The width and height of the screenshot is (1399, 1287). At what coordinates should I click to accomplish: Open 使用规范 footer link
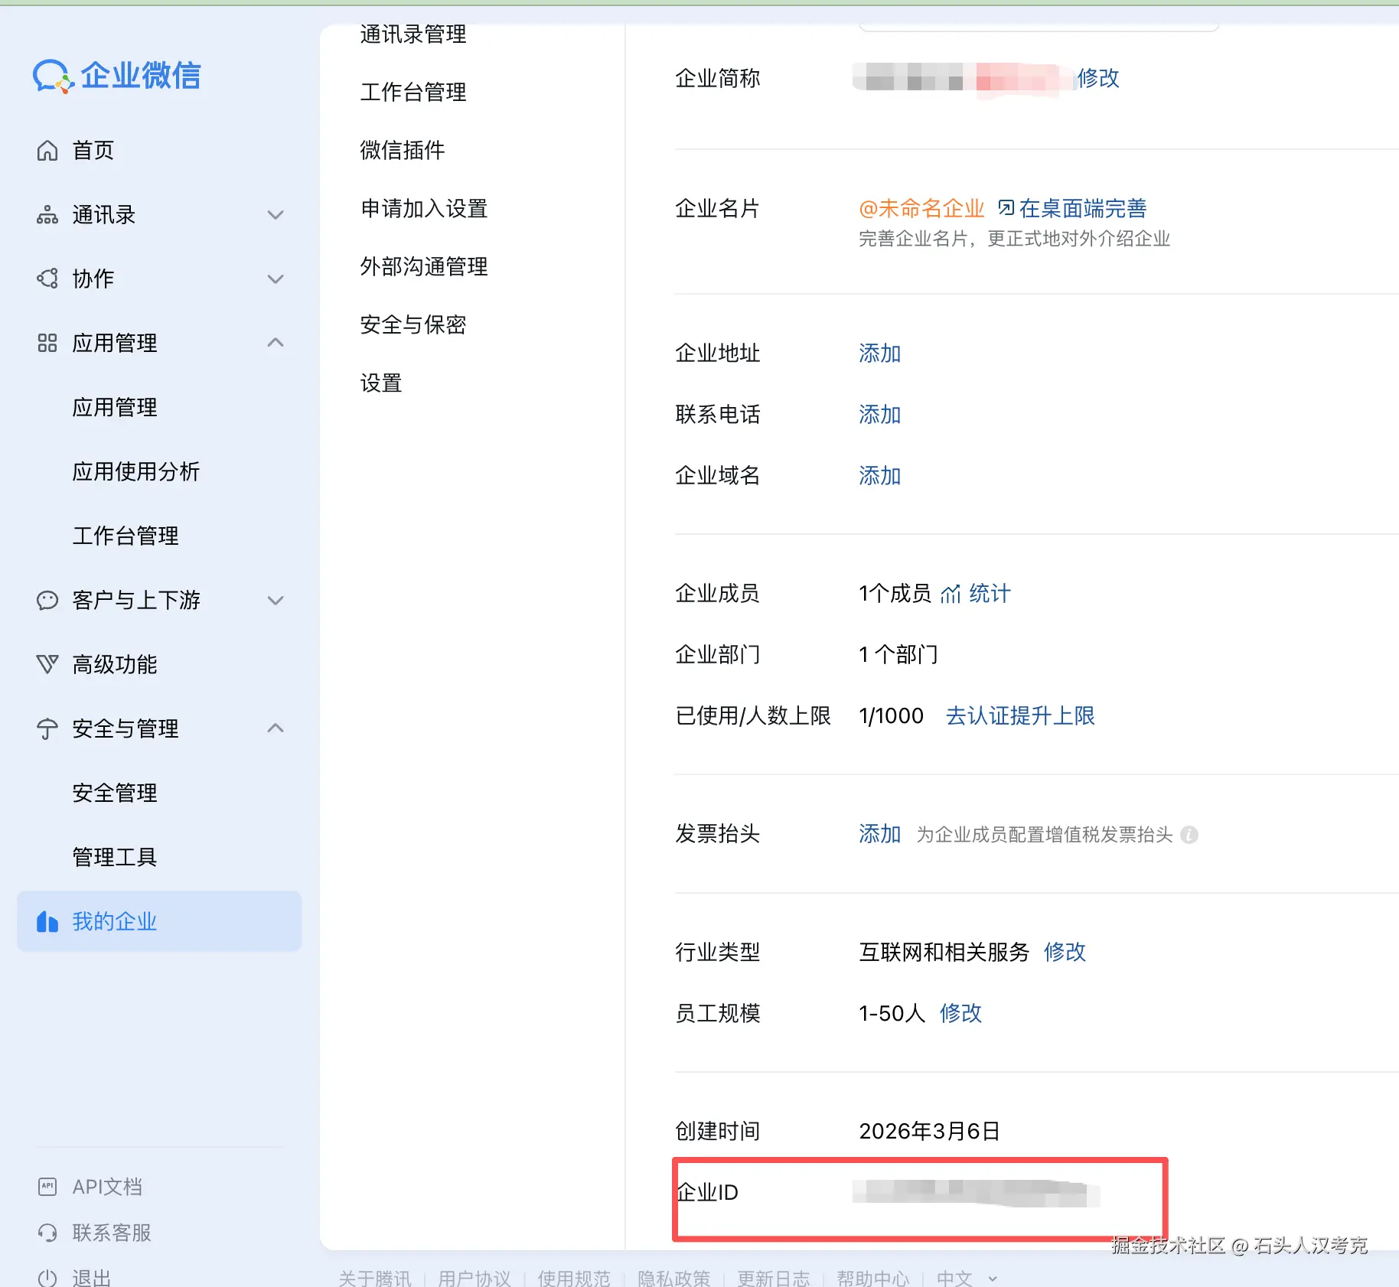coord(574,1278)
